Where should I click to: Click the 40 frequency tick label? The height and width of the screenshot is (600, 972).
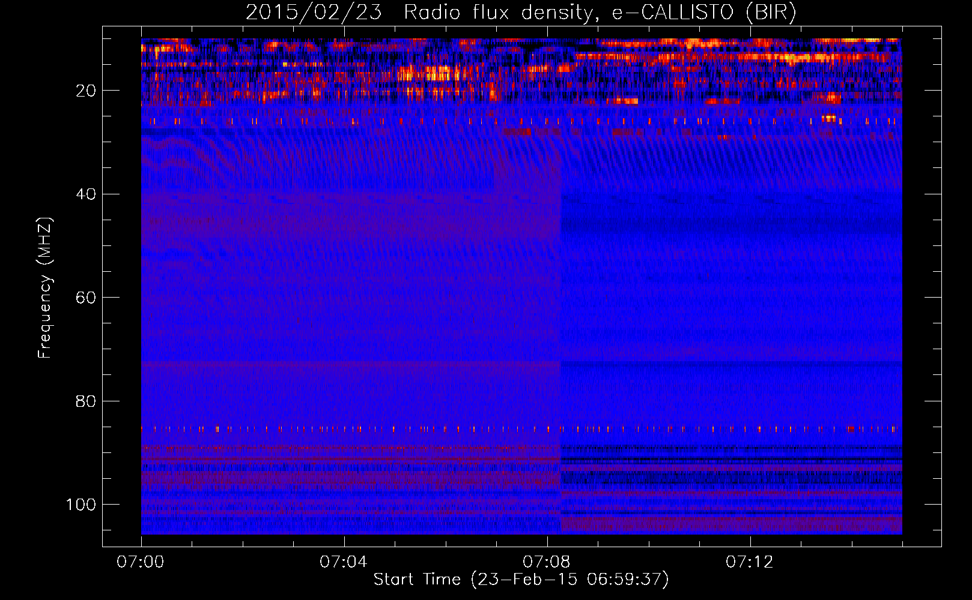pos(86,194)
